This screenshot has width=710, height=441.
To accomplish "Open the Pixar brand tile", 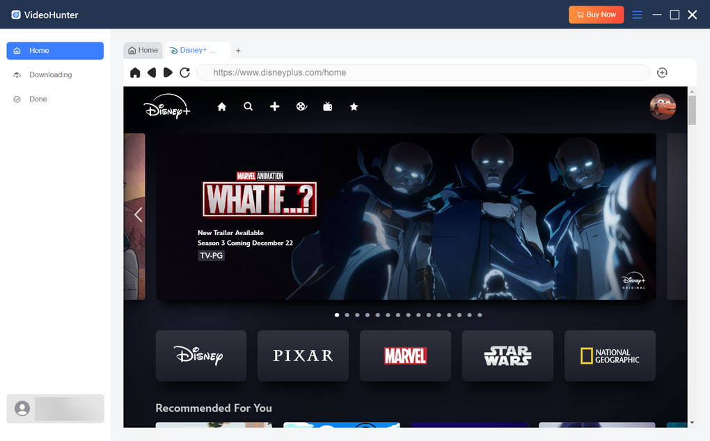I will [303, 355].
